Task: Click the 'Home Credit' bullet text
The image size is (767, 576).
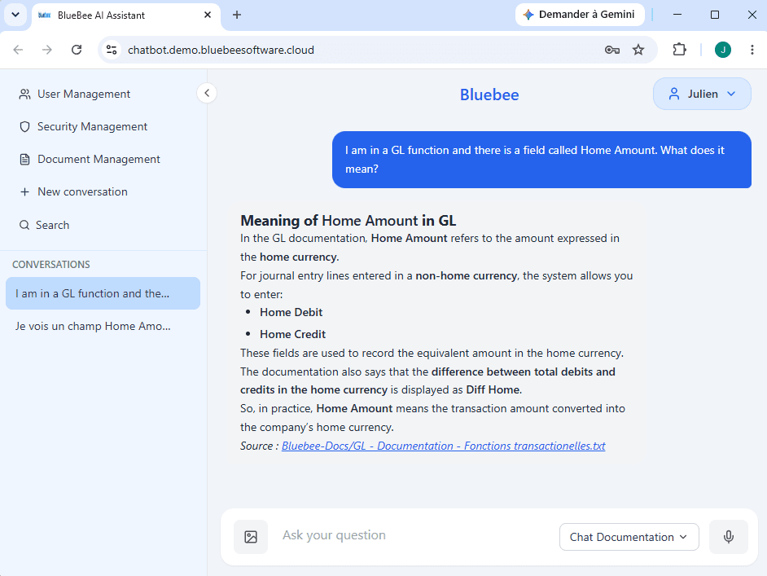Action: 292,334
